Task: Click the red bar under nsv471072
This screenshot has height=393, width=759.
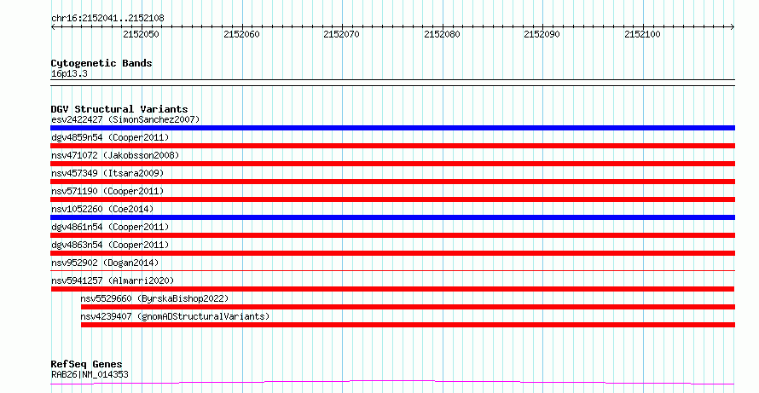Action: 392,164
